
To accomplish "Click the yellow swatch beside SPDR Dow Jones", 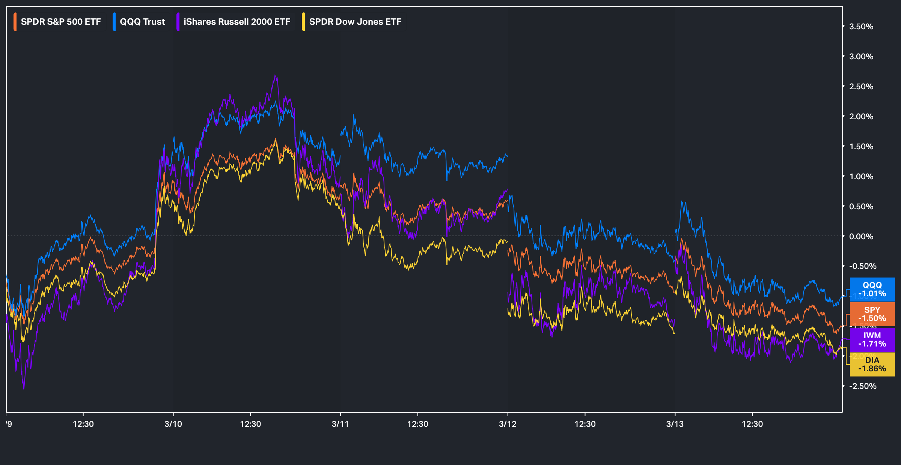I will click(303, 22).
